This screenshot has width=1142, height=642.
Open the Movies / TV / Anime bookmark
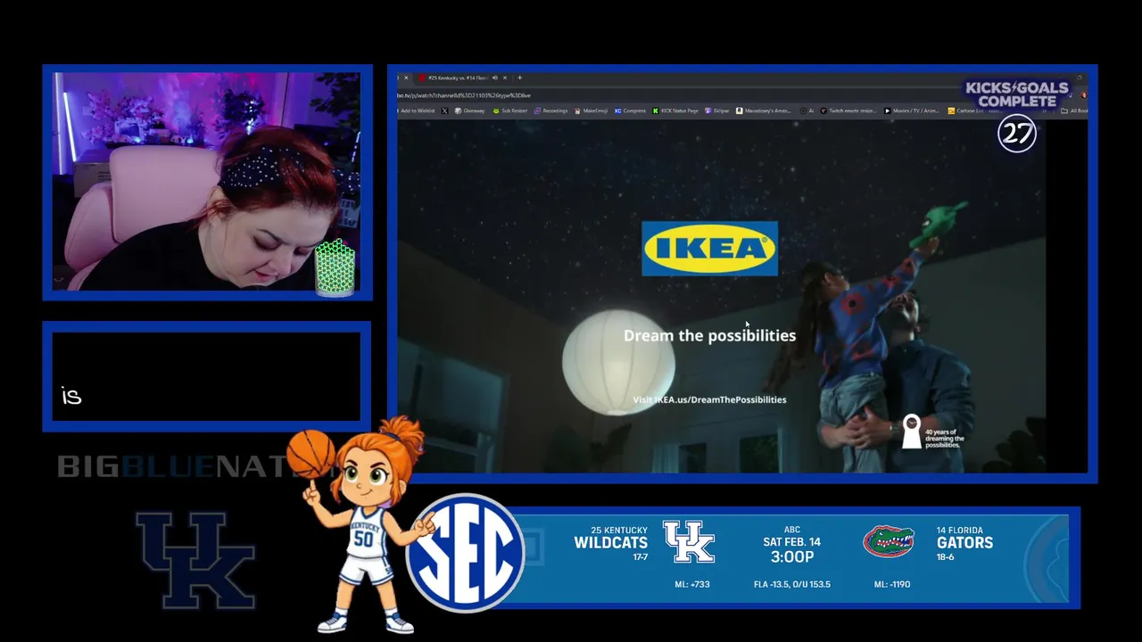(x=912, y=111)
